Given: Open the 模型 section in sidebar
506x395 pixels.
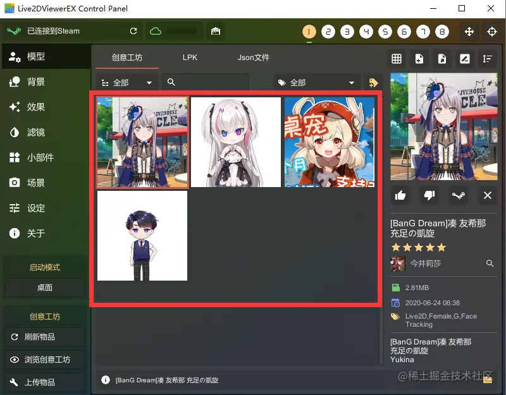Looking at the screenshot, I should 46,56.
